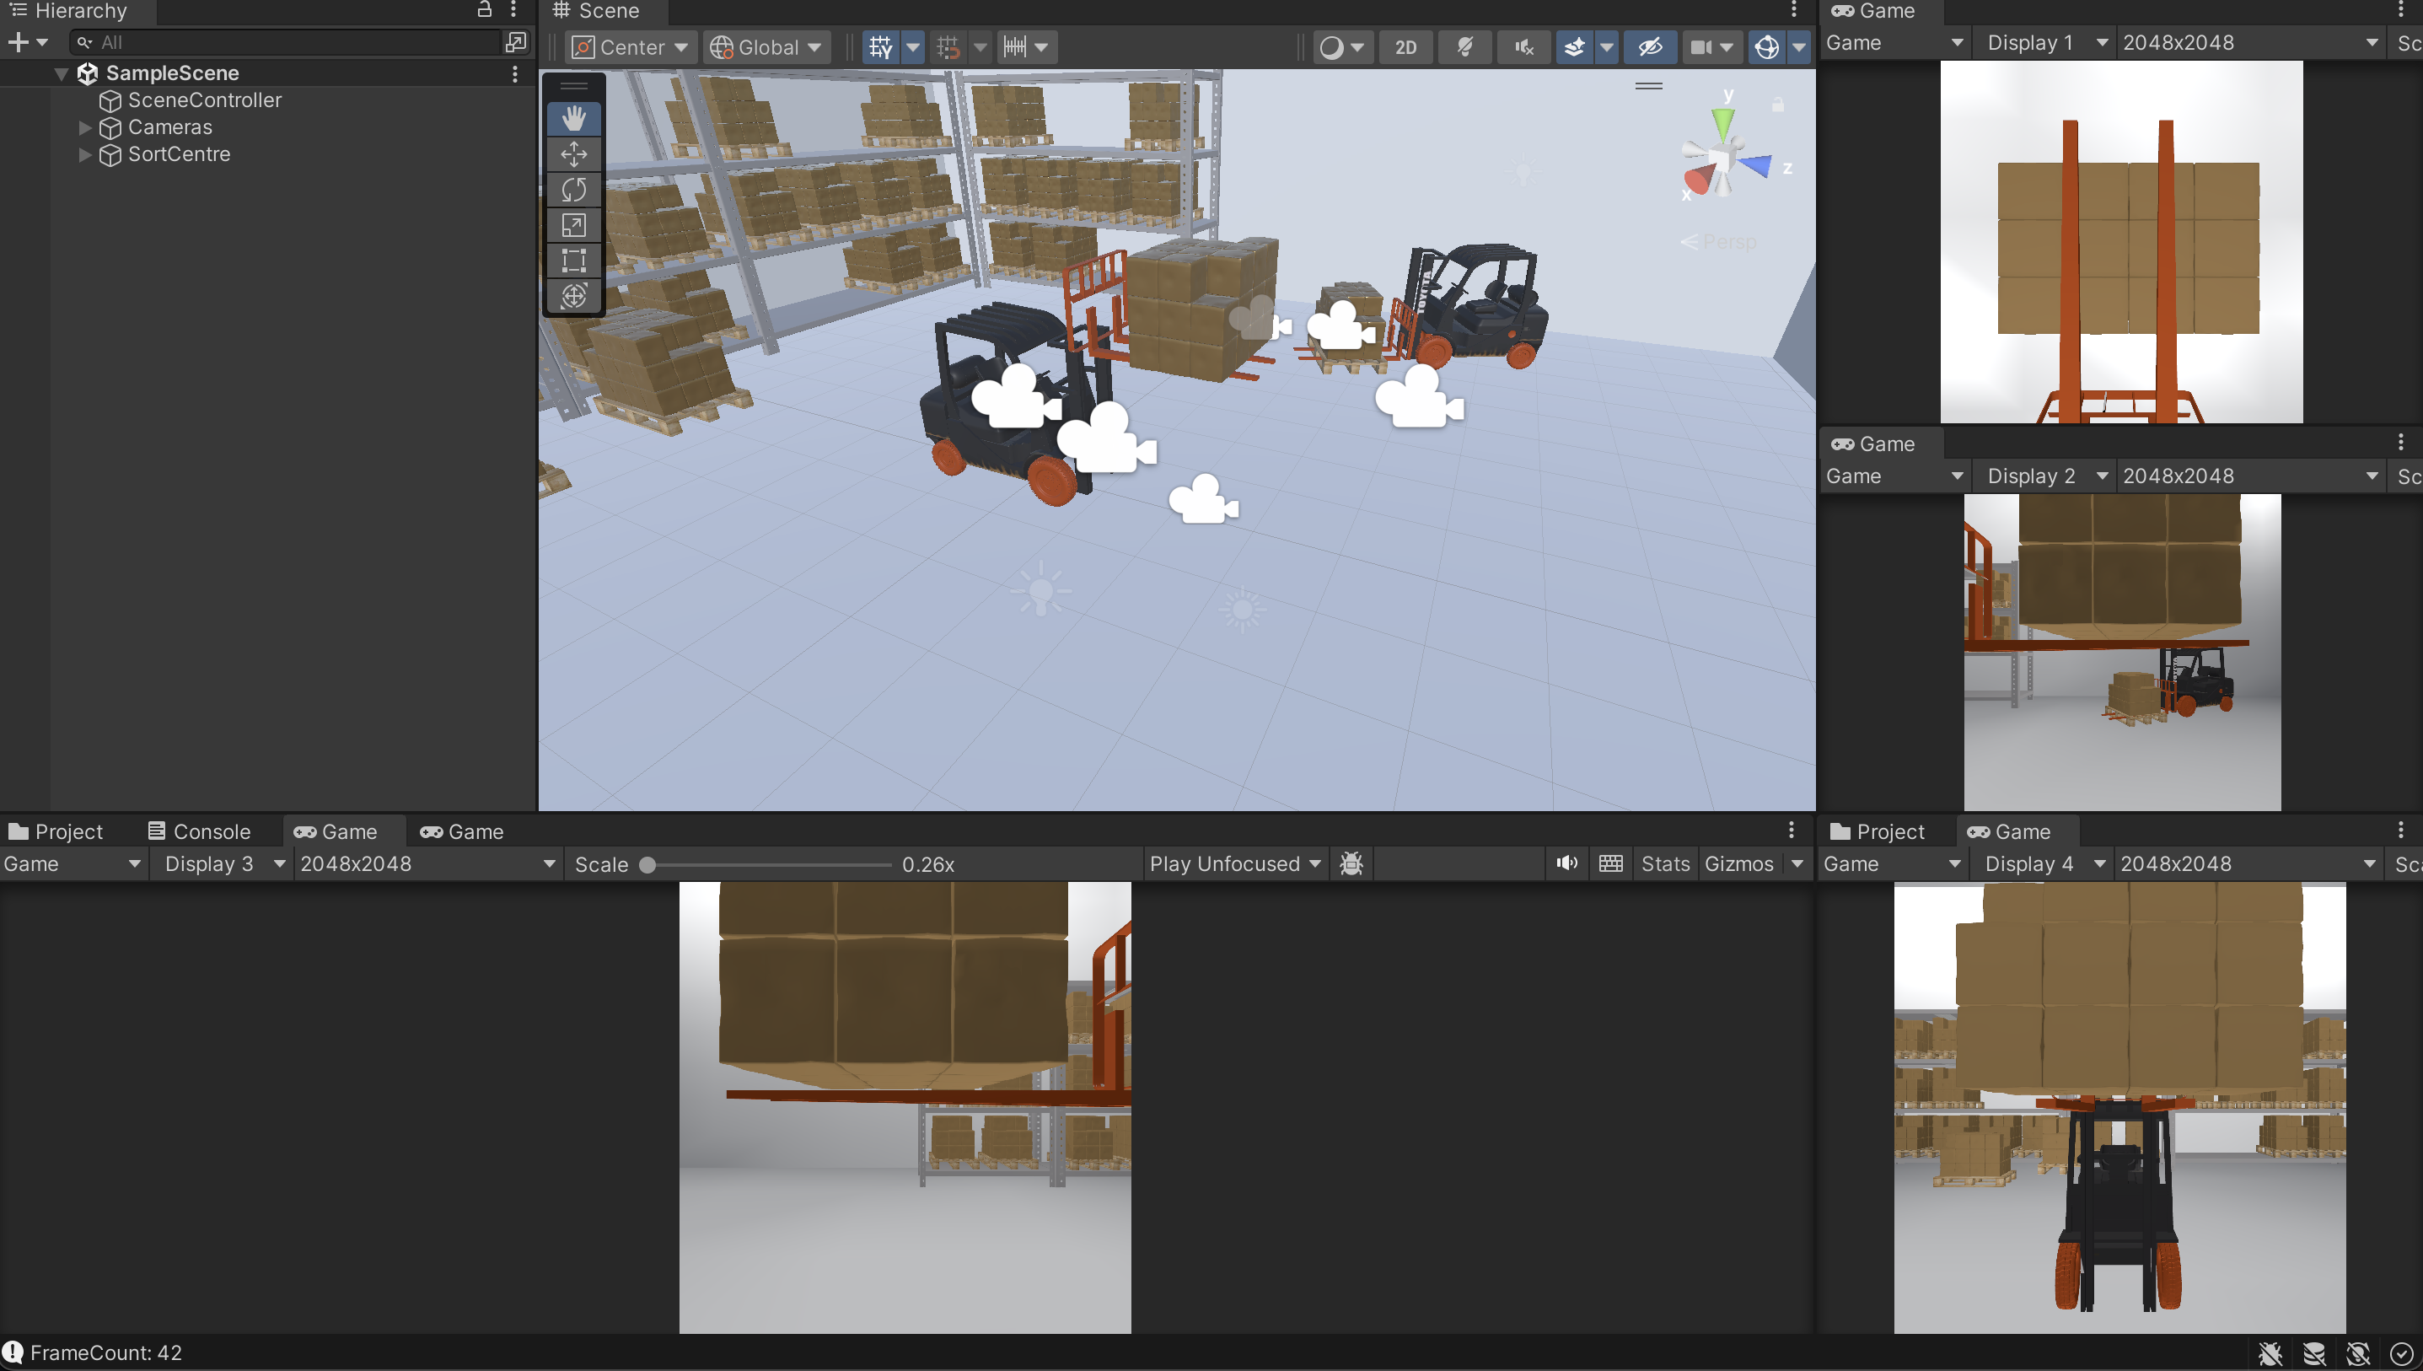Open the Global handle rotation dropdown

point(767,47)
